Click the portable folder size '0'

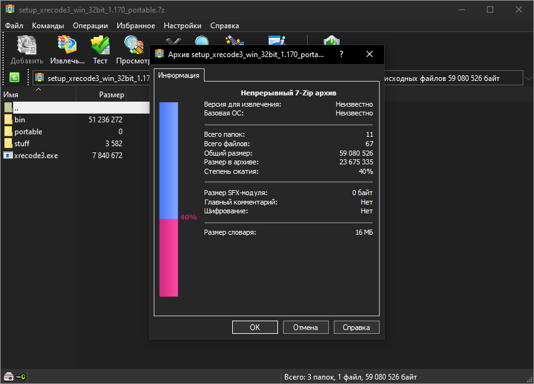120,131
